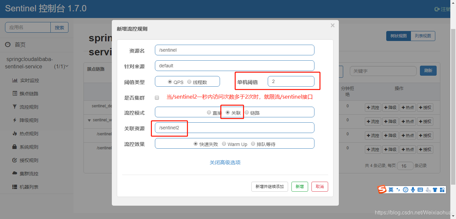Click +授权 in the sentinel_de row
This screenshot has height=219, width=456.
[x=425, y=107]
